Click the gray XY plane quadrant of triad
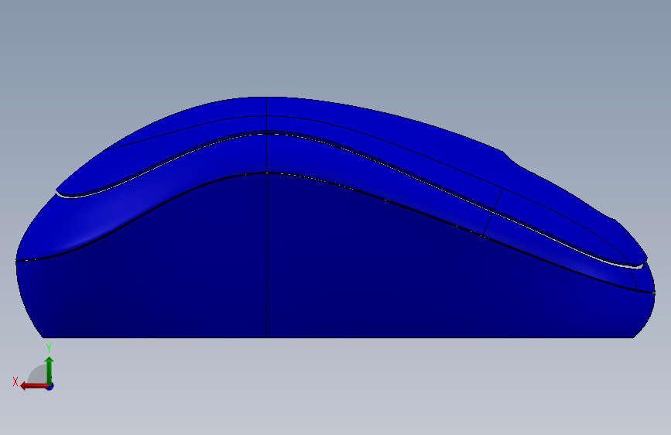The height and width of the screenshot is (435, 671). click(38, 375)
